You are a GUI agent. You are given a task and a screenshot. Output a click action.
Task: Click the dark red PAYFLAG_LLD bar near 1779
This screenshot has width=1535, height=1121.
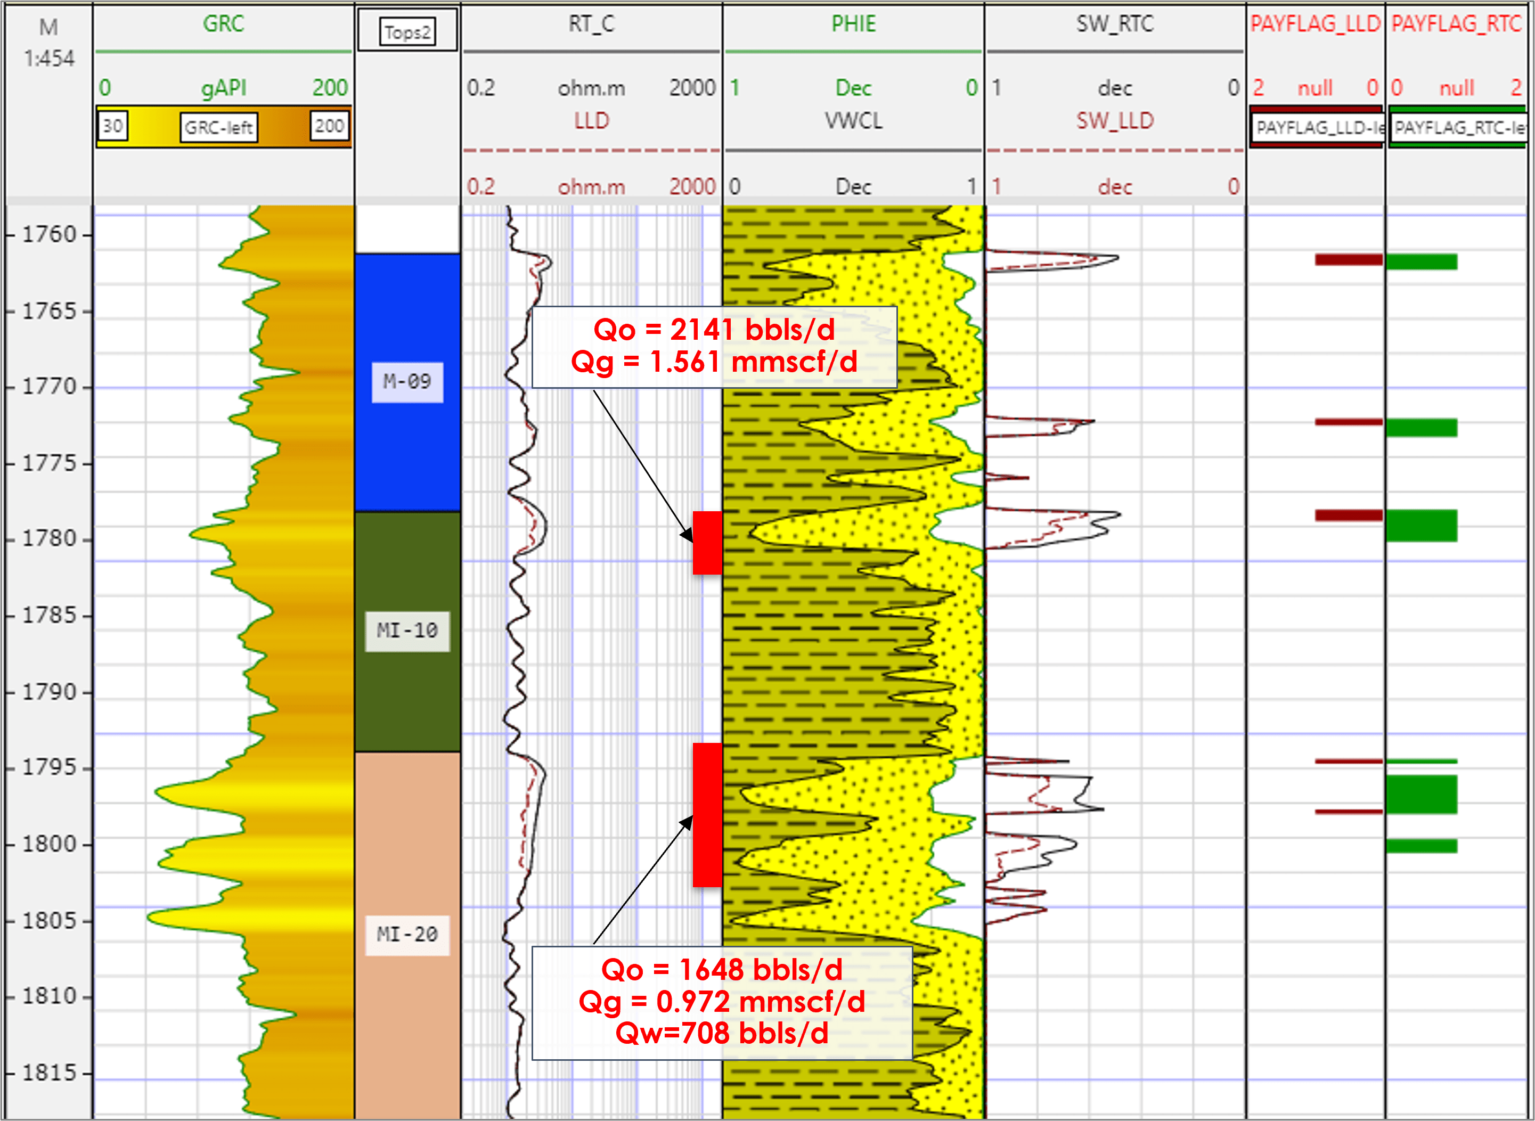tap(1349, 516)
